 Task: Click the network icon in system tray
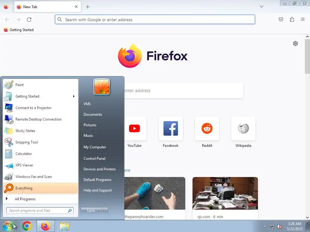point(272,226)
